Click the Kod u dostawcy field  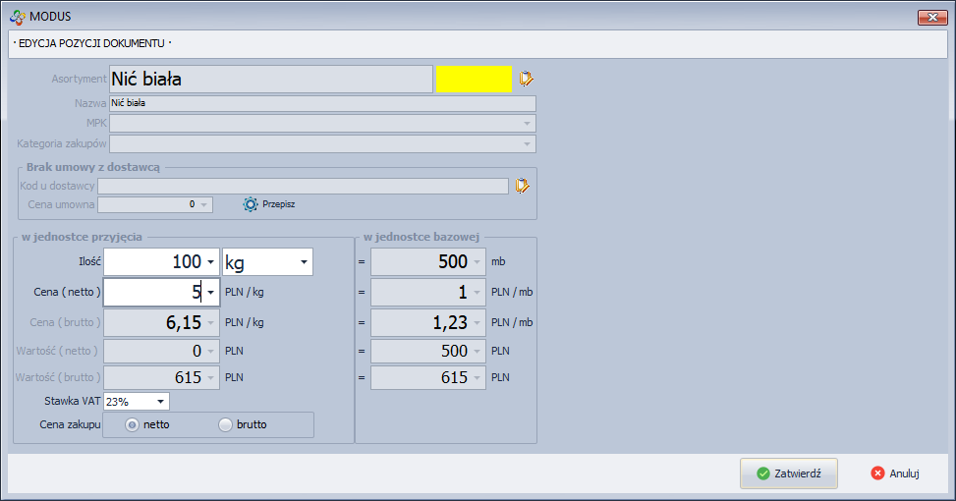303,186
